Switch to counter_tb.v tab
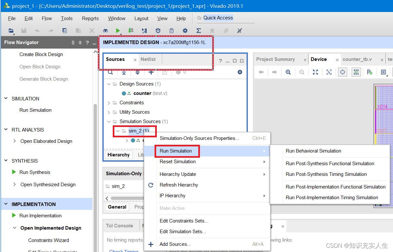393x252 pixels. tap(357, 59)
